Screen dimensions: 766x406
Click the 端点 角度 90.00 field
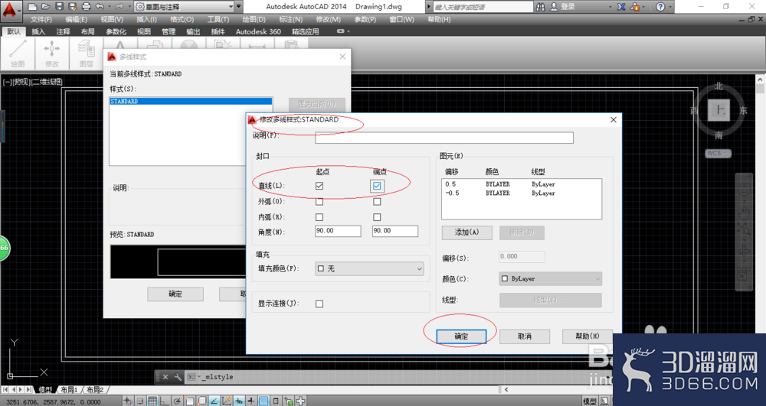pos(395,231)
